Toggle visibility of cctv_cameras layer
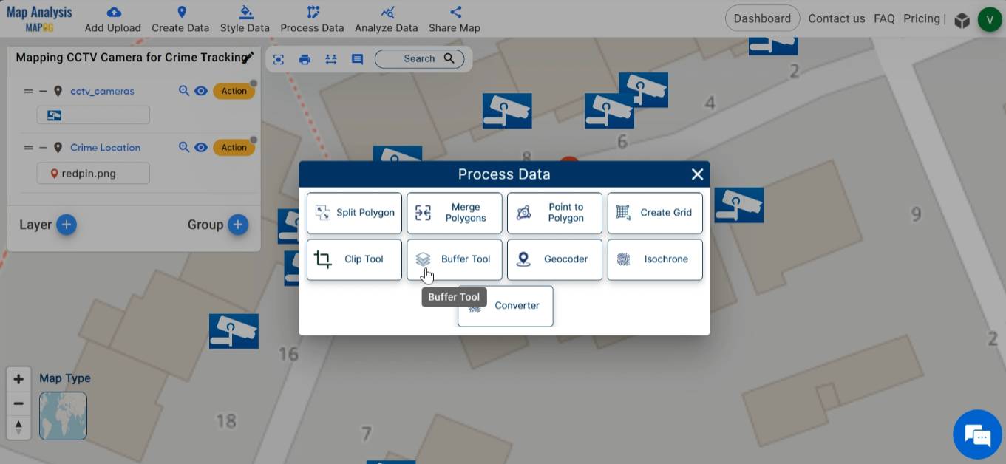 point(200,91)
